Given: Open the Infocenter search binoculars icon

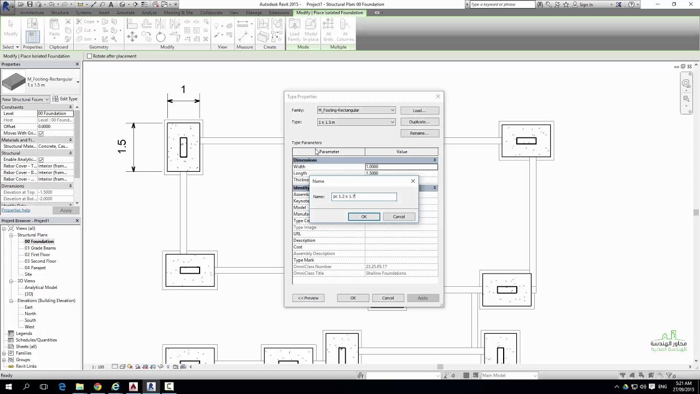Looking at the screenshot, I should [540, 4].
